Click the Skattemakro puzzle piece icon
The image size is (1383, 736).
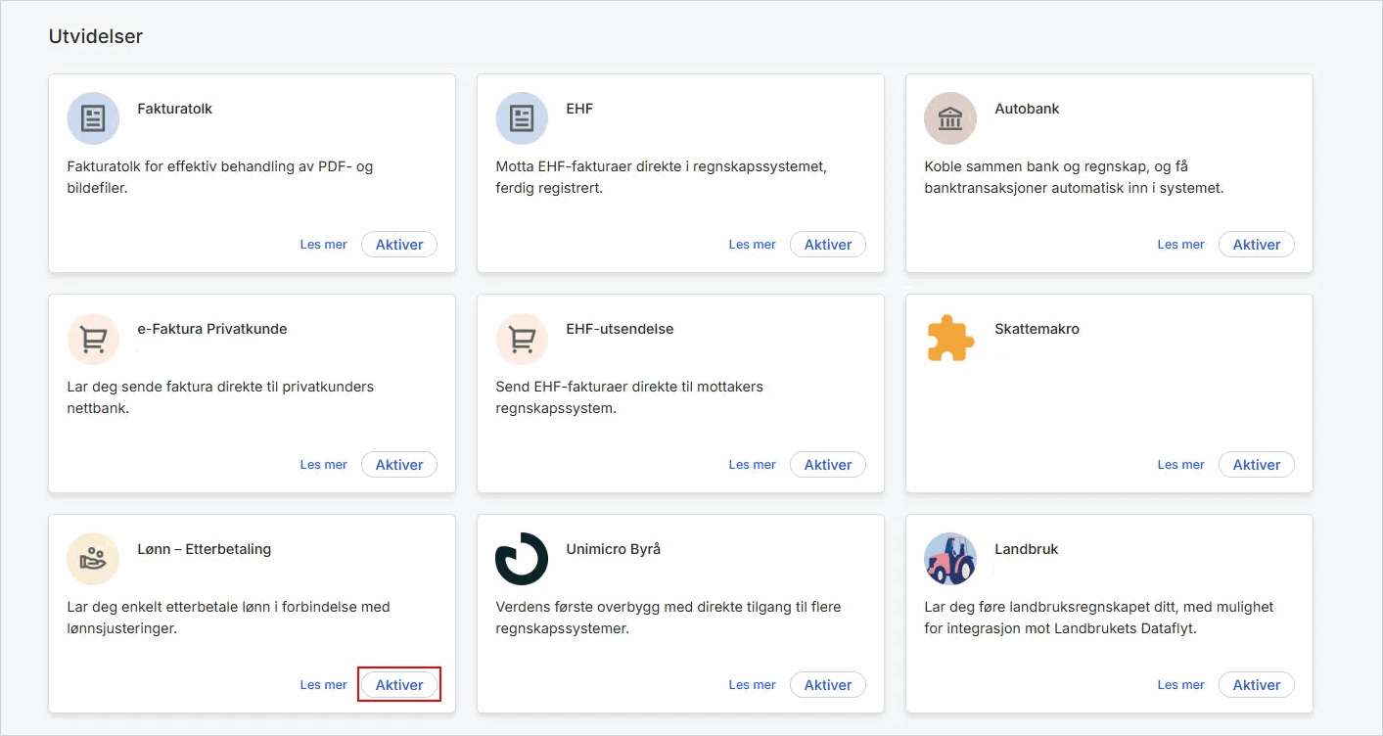click(950, 339)
